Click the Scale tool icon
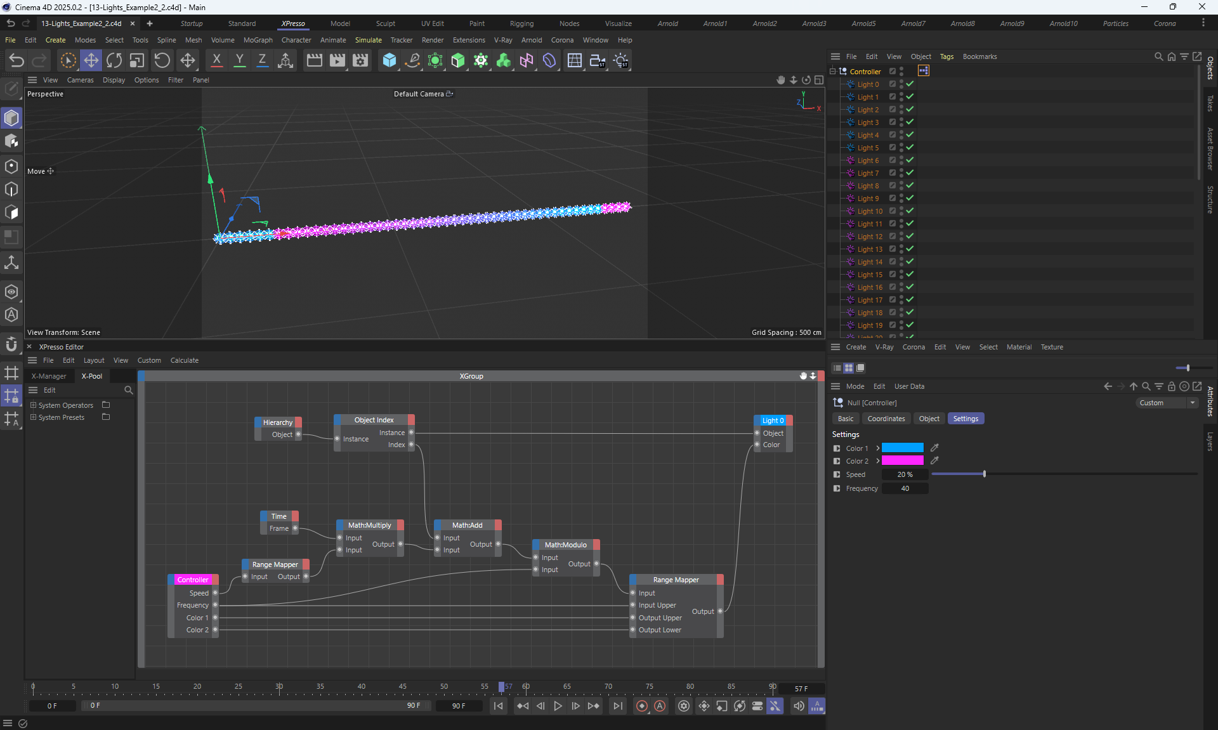This screenshot has width=1218, height=730. coord(137,60)
